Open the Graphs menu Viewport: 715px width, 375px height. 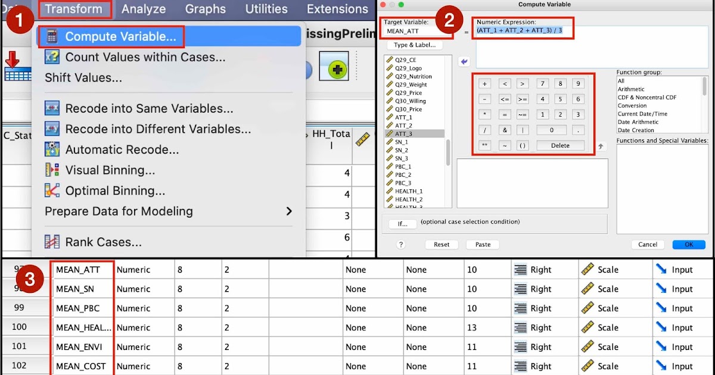[x=205, y=9]
